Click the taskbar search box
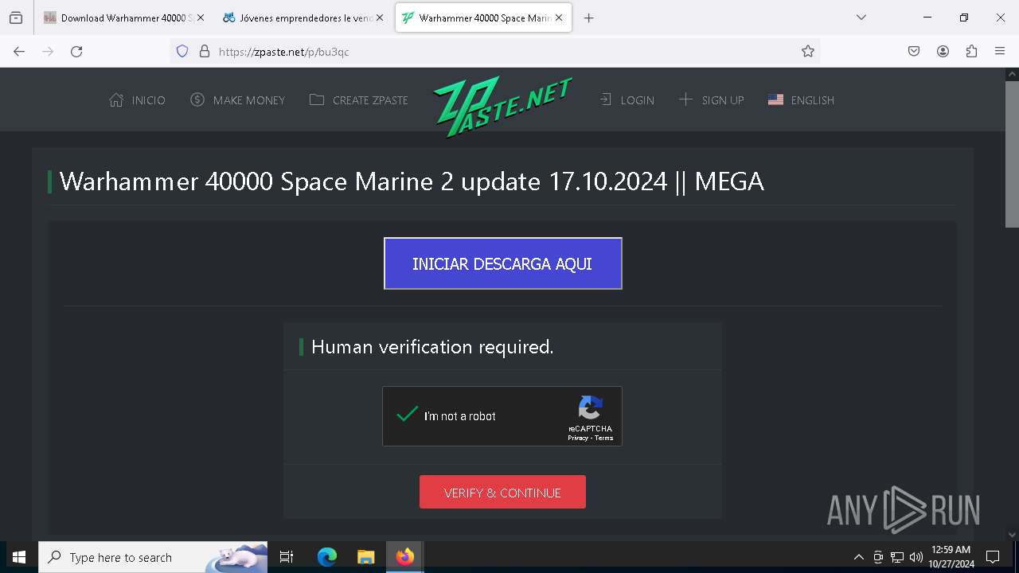 pyautogui.click(x=153, y=557)
